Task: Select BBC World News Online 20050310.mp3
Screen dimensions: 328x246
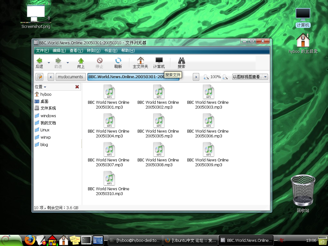Action: pyautogui.click(x=109, y=184)
